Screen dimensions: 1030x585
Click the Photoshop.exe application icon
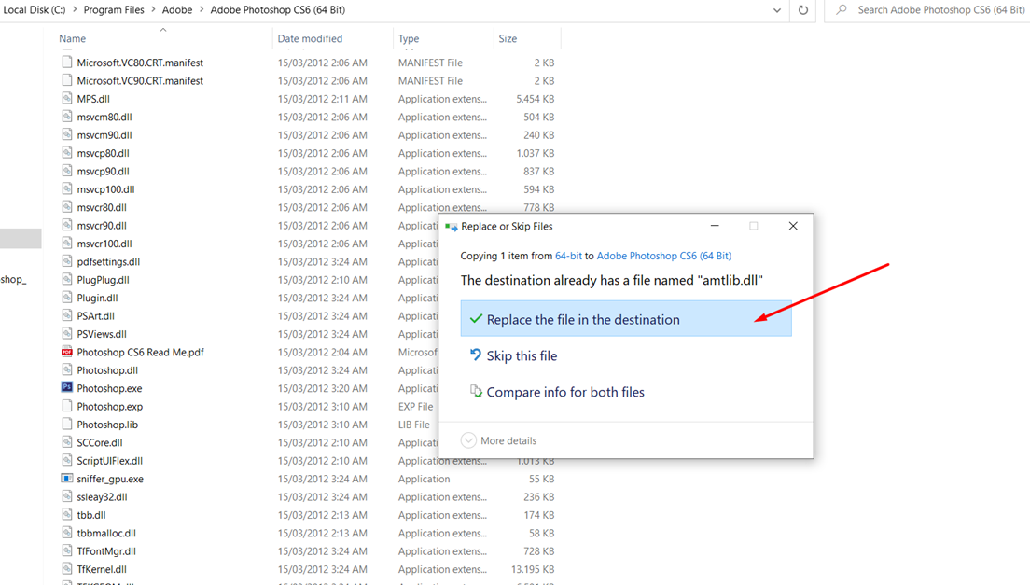[66, 387]
